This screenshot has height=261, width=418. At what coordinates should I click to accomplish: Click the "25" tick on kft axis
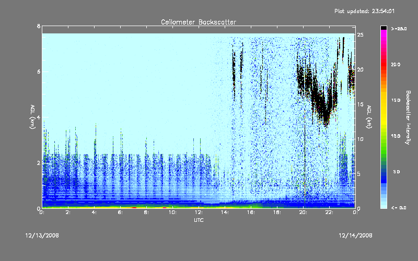tap(360, 35)
